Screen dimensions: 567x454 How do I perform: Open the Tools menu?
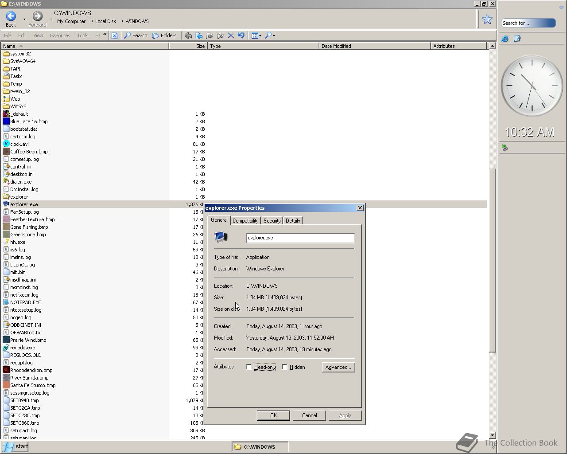[82, 35]
